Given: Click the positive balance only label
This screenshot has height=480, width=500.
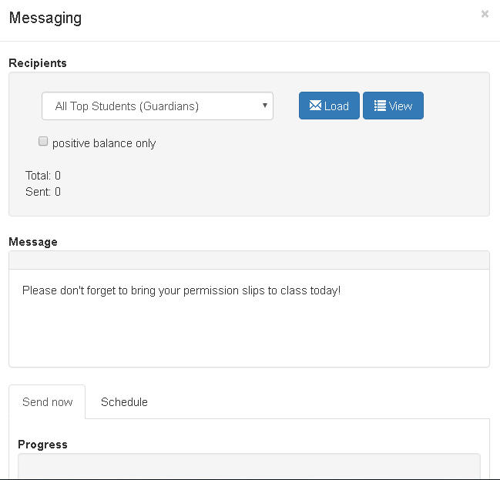Looking at the screenshot, I should [x=104, y=143].
